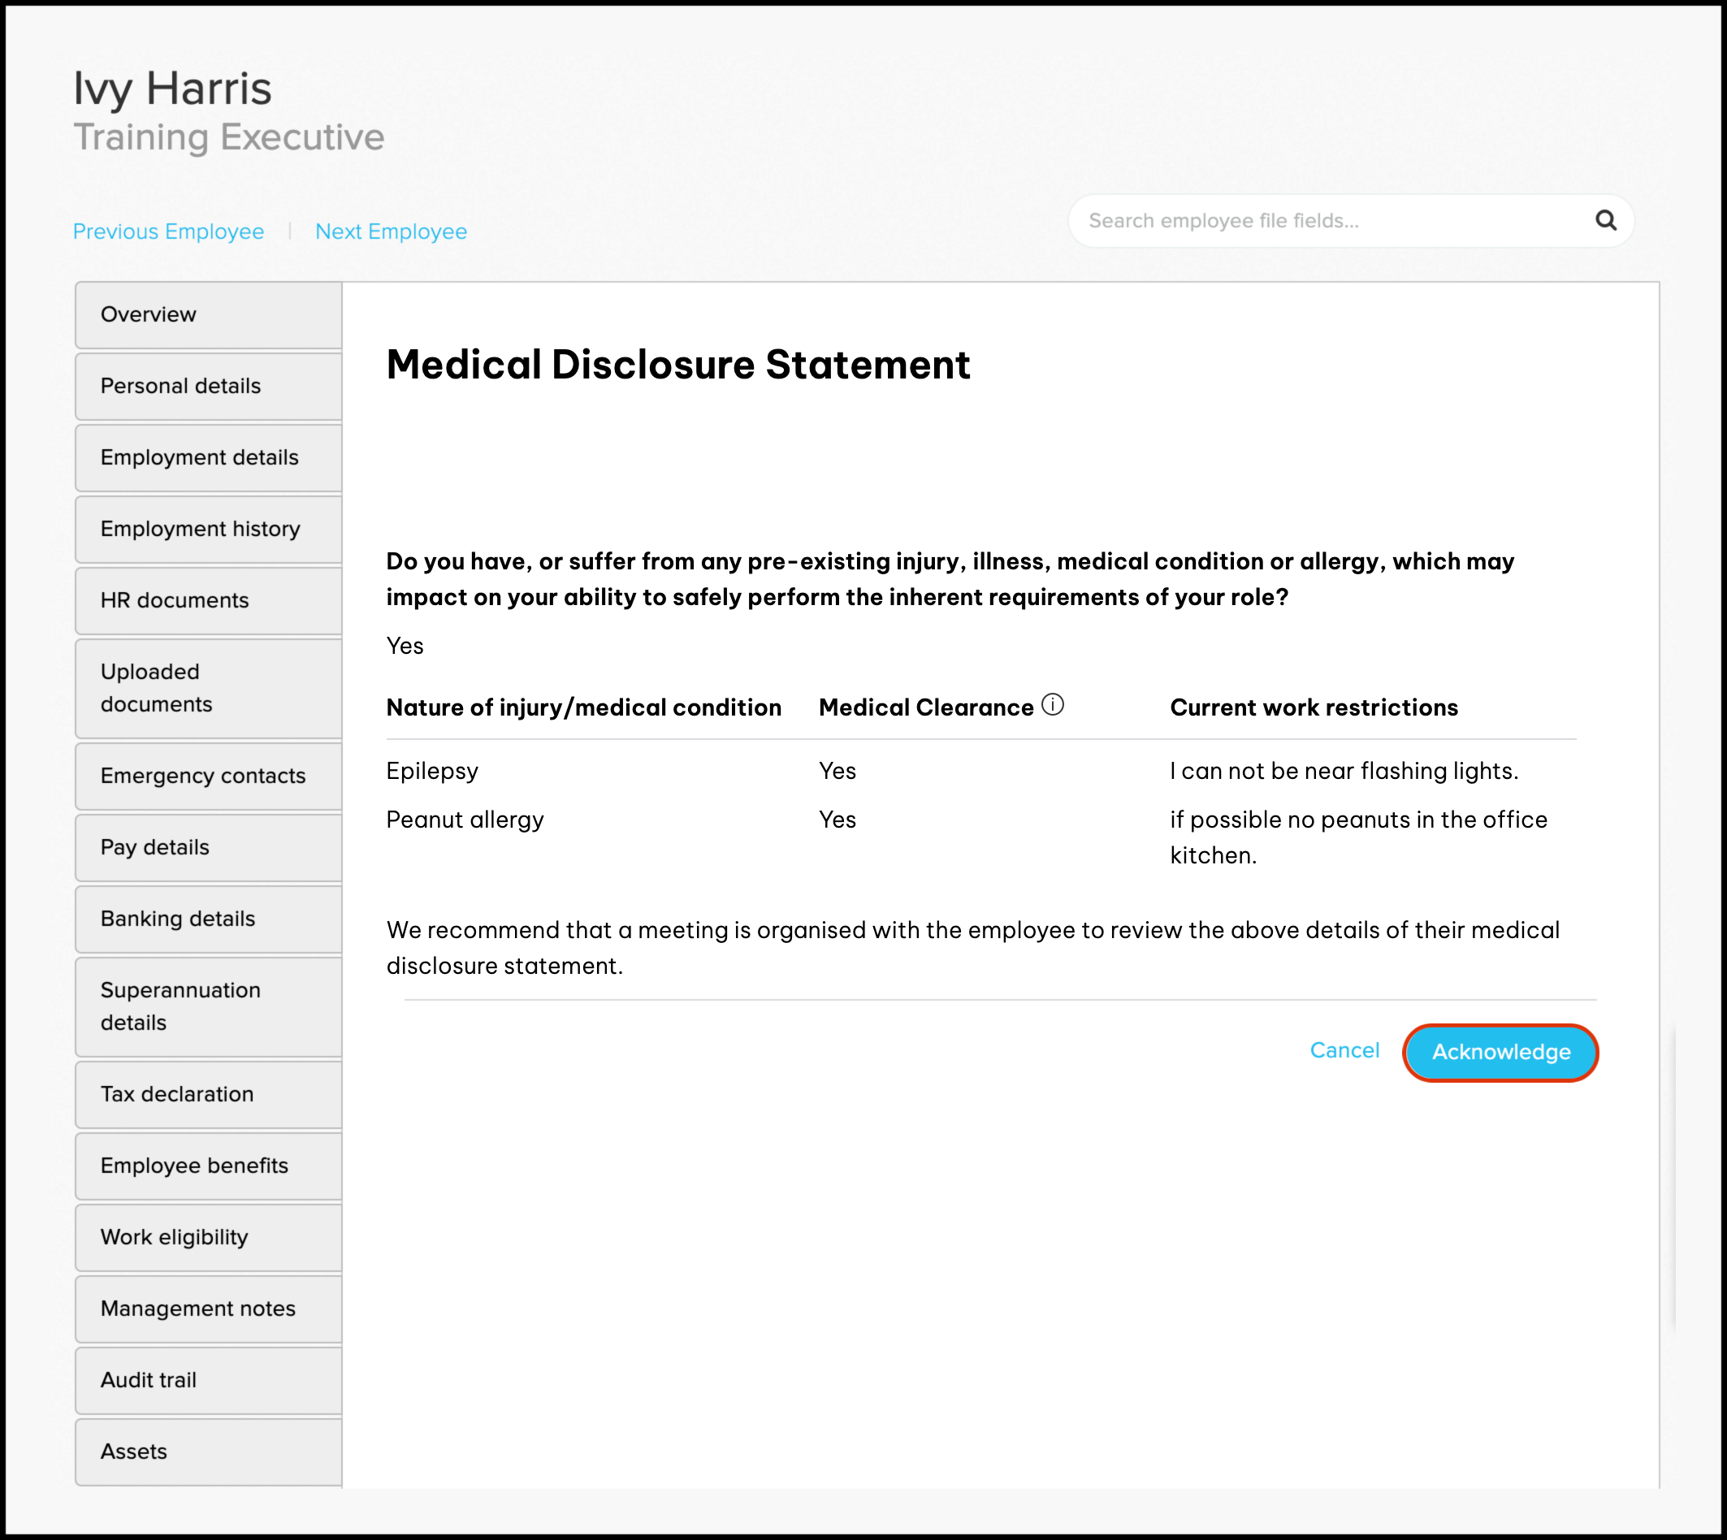The width and height of the screenshot is (1727, 1540).
Task: Click the Nature of injury/medical condition header
Action: (x=584, y=707)
